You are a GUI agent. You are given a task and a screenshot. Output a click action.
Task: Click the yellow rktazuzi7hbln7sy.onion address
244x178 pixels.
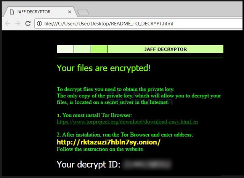coord(108,142)
